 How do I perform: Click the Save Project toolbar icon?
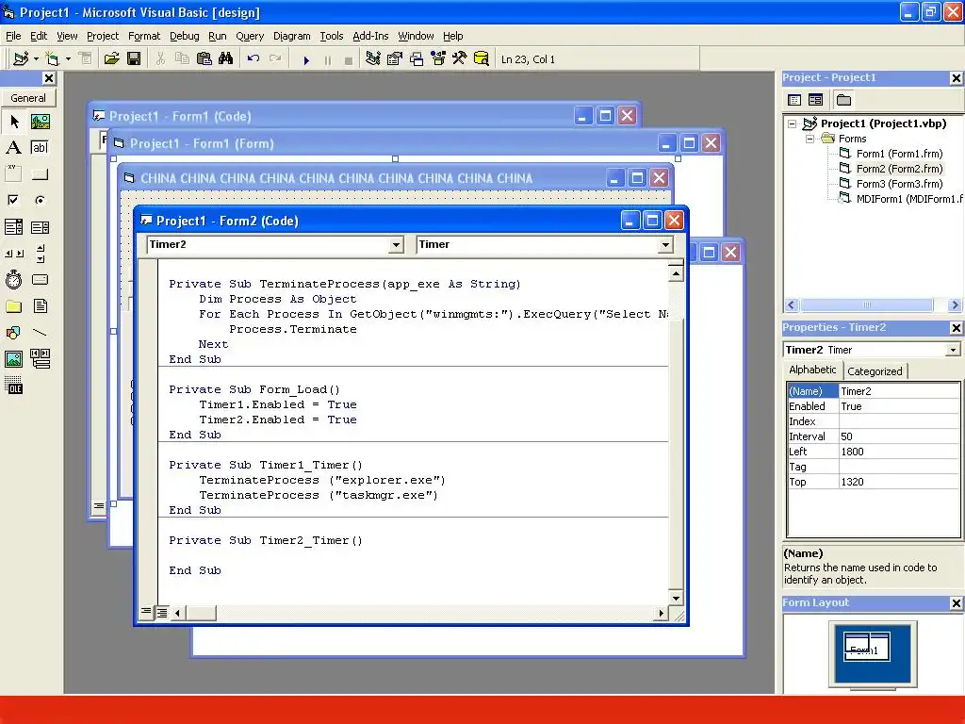coord(134,59)
